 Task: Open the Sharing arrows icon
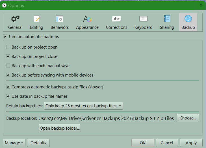167,19
